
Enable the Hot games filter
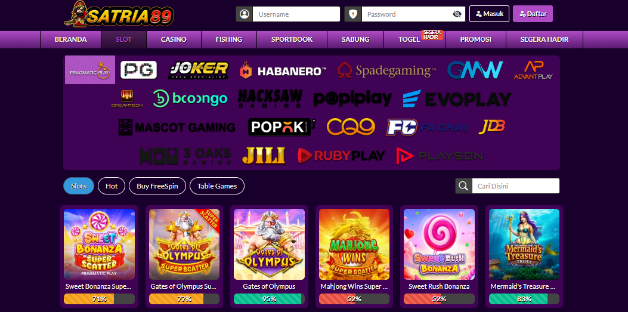pyautogui.click(x=112, y=186)
